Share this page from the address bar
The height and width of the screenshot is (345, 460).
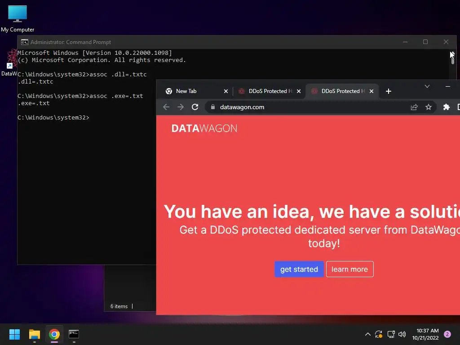[414, 107]
